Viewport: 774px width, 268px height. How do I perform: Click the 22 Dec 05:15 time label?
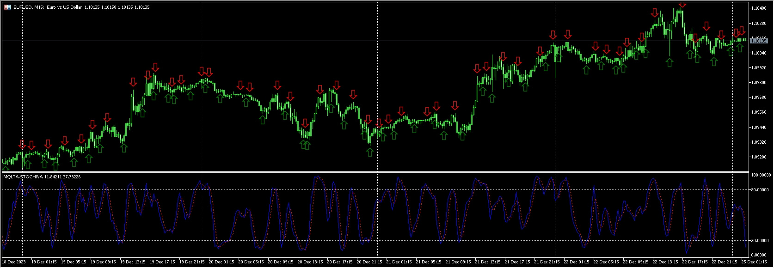point(606,262)
